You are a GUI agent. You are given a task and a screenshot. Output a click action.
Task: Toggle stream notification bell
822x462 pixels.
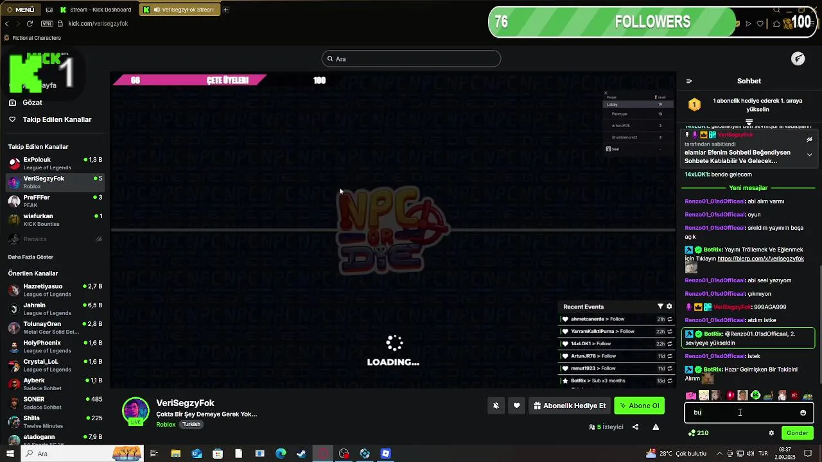coord(496,406)
